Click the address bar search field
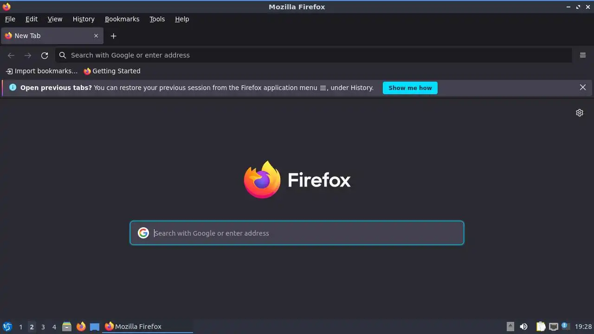This screenshot has width=594, height=334. pos(313,55)
